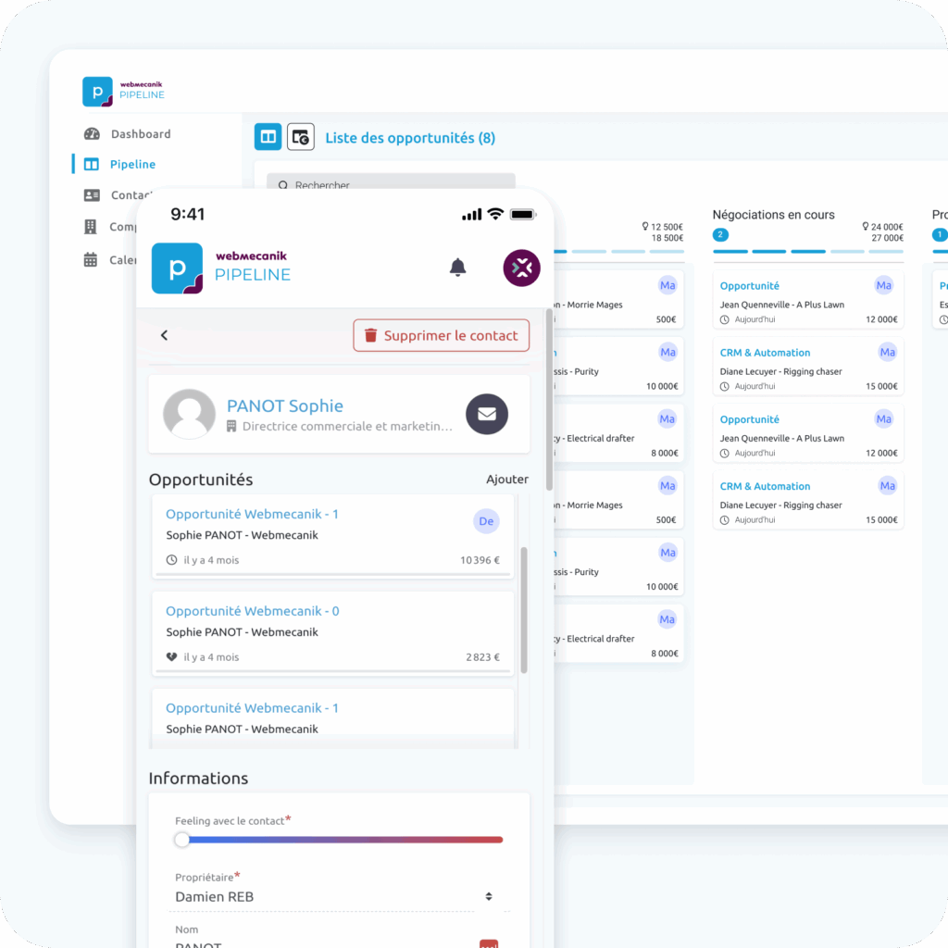This screenshot has width=948, height=948.
Task: Click the envelope icon beside PANOT Sophie
Action: [x=486, y=414]
